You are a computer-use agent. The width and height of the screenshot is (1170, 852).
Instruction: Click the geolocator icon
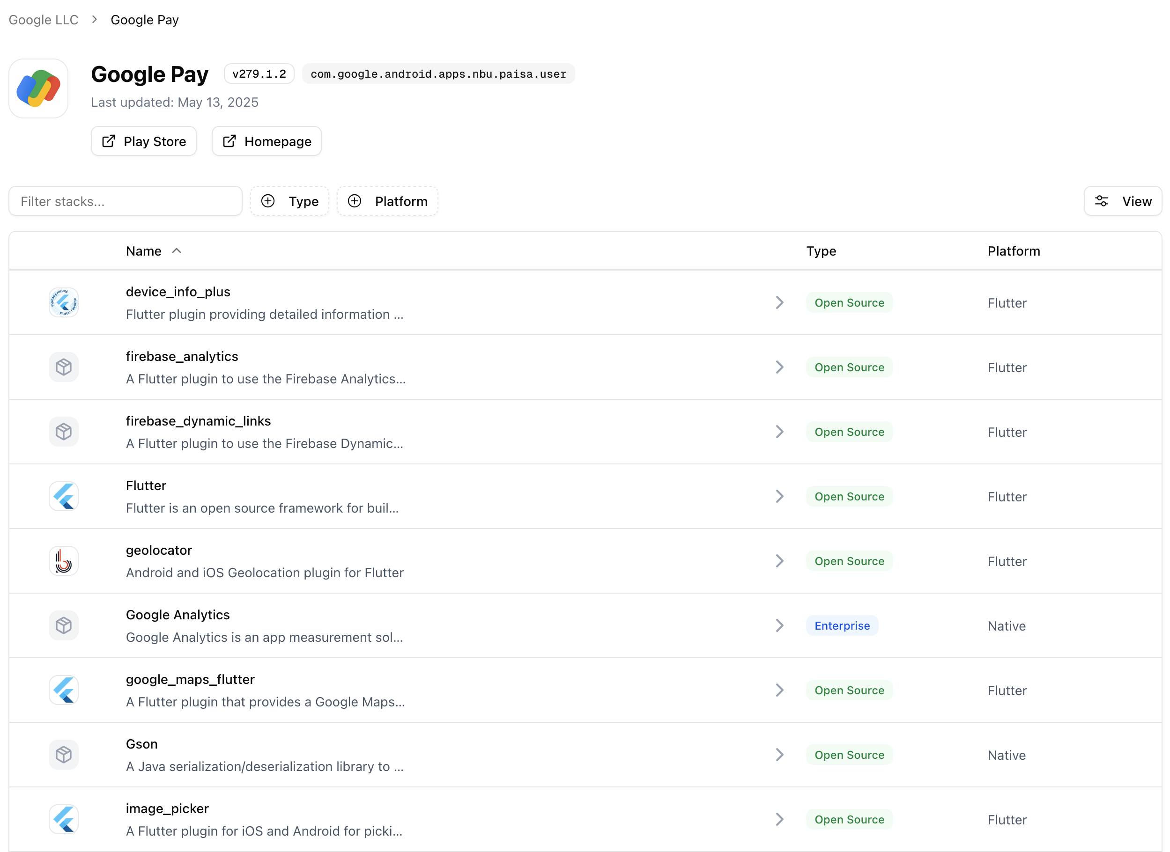tap(63, 561)
